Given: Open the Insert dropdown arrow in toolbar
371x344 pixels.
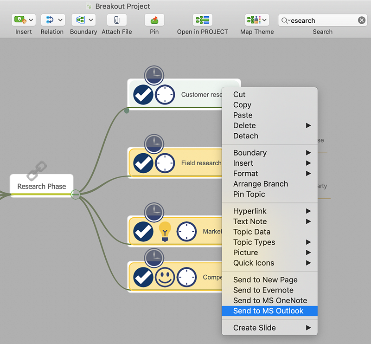Looking at the screenshot, I should (31, 20).
